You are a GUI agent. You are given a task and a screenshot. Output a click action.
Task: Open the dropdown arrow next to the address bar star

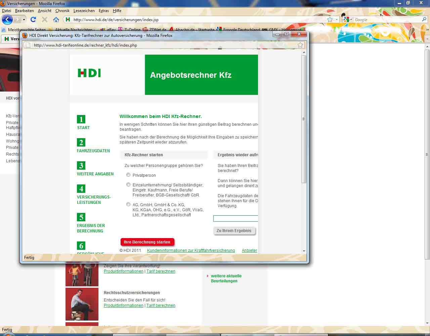point(337,20)
